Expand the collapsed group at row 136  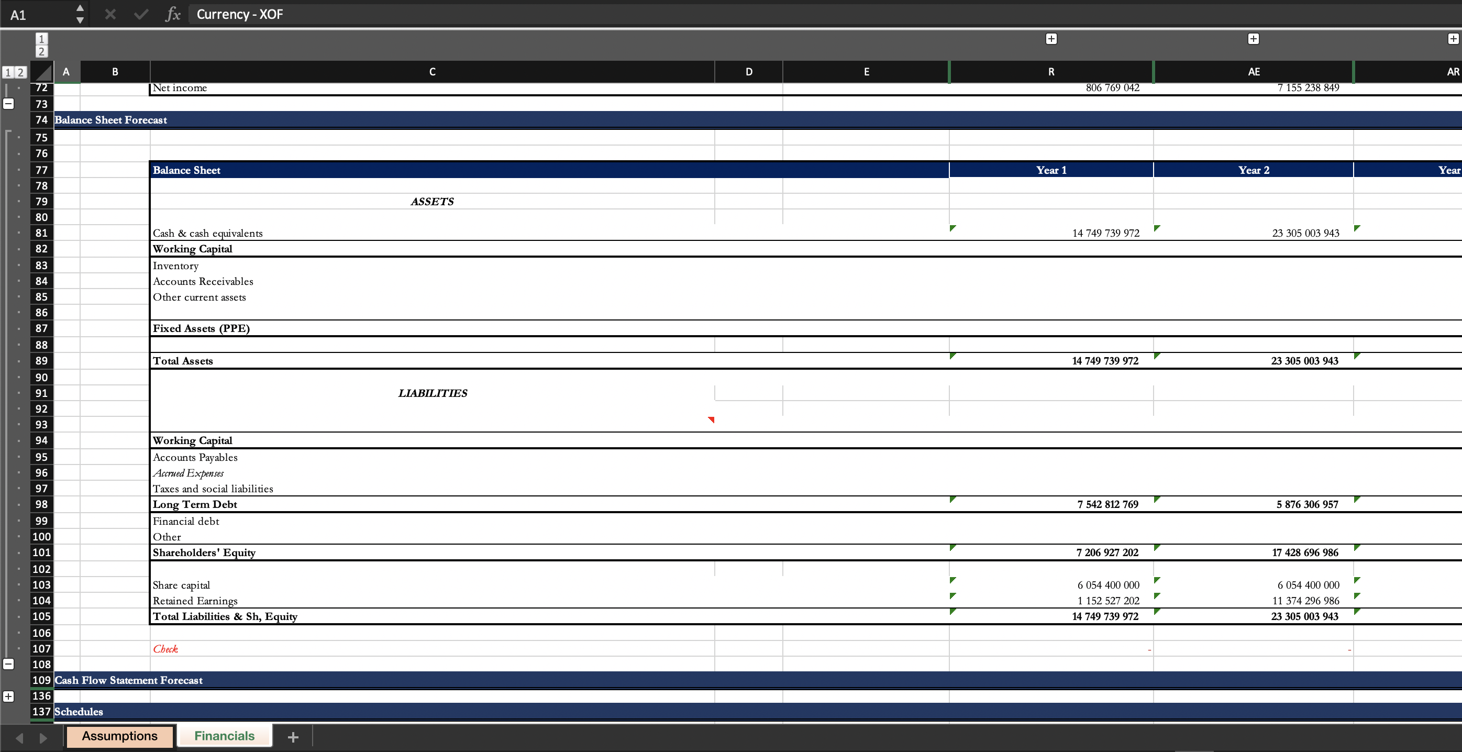(8, 696)
